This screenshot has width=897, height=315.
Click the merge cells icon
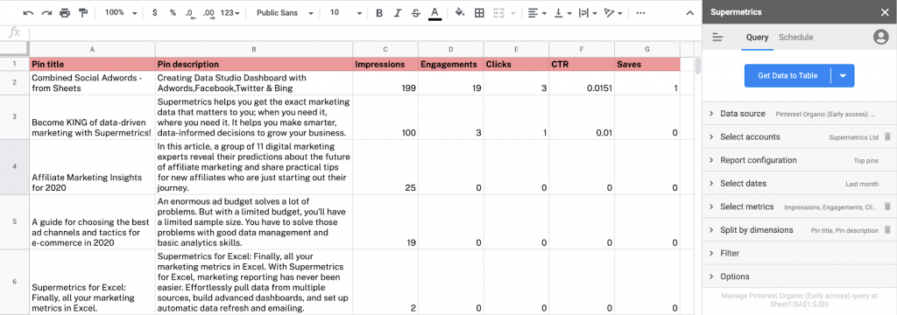498,12
